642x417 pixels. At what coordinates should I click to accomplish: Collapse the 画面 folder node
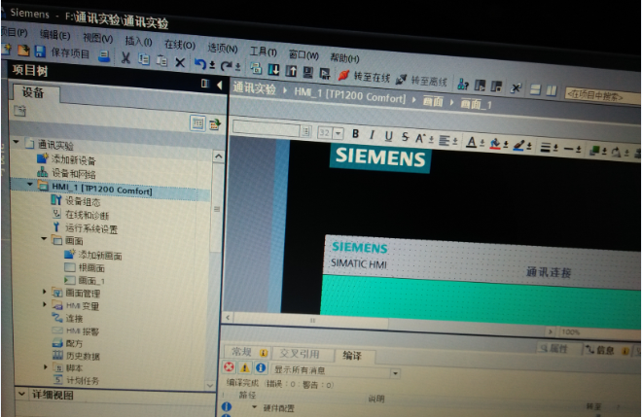(x=44, y=238)
